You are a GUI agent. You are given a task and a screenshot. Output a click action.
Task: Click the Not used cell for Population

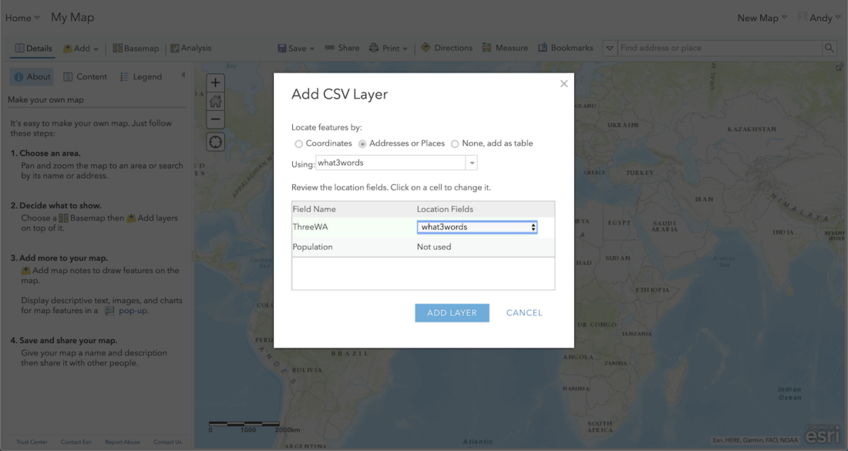[434, 247]
